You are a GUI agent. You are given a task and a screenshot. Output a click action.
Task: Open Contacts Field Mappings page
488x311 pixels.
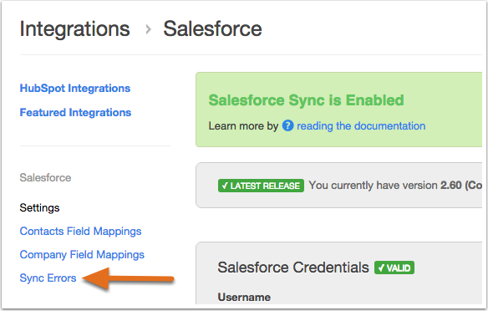pos(80,231)
